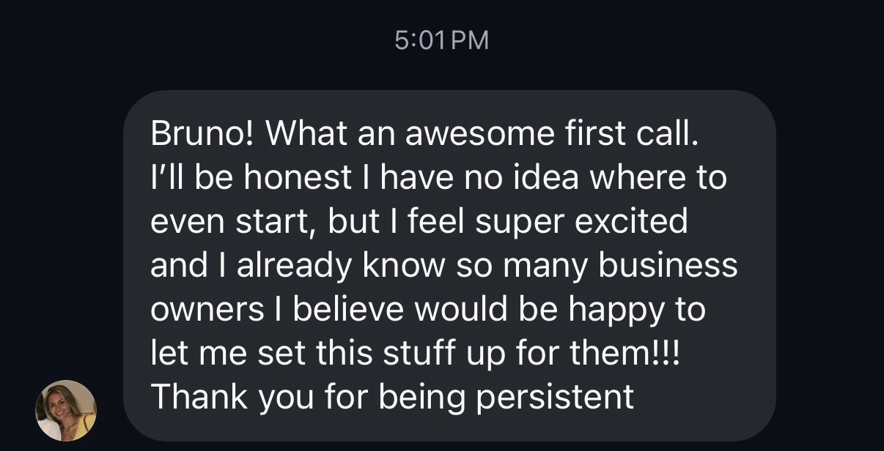Open the sender's profile picture avatar
Viewport: 884px width, 451px height.
[x=65, y=411]
